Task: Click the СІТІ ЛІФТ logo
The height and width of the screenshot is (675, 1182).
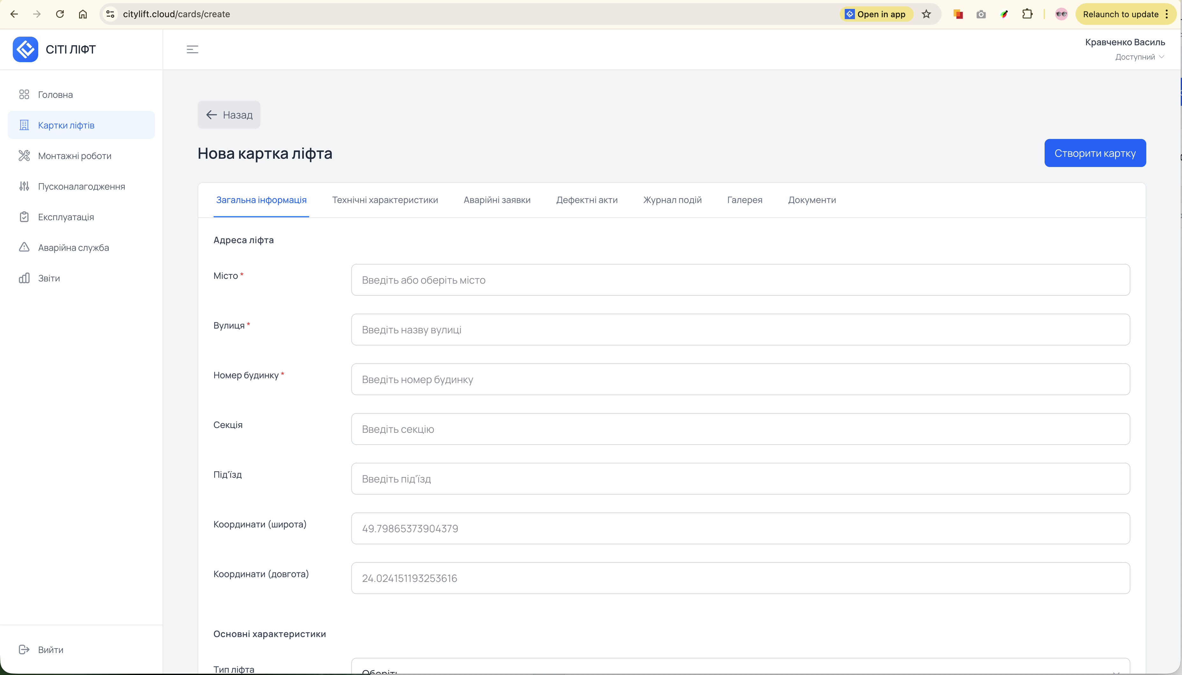Action: [26, 50]
